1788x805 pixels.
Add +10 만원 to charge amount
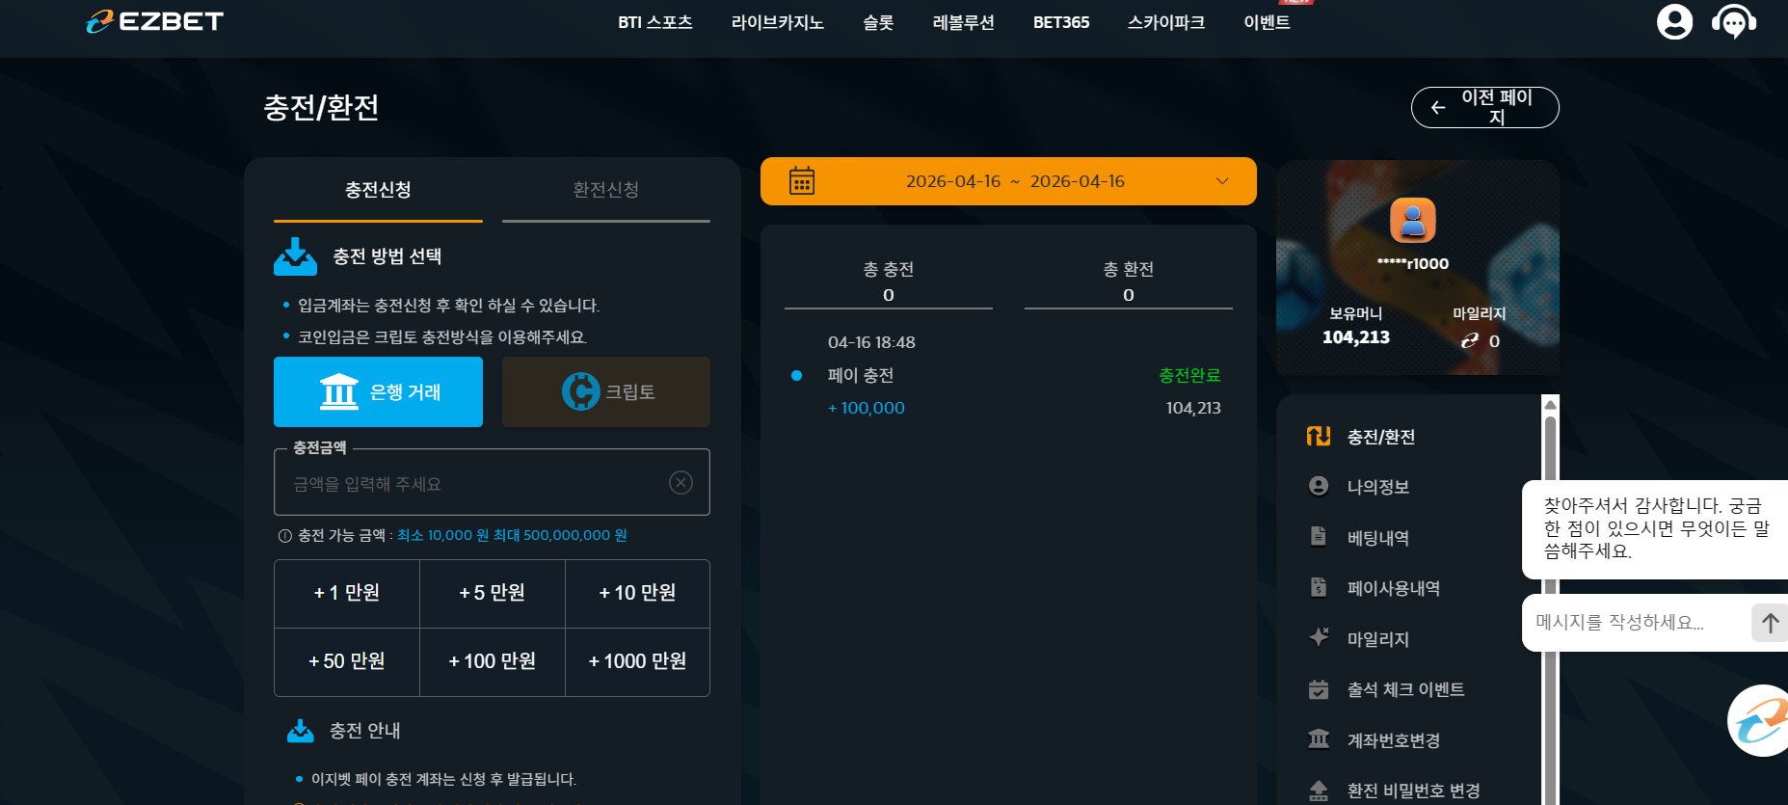point(637,593)
